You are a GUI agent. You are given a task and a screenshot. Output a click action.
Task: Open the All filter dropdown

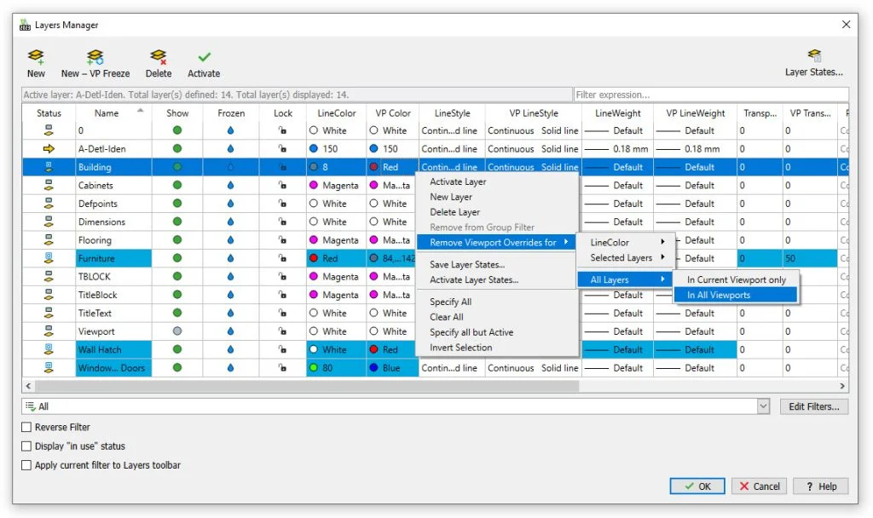point(763,407)
